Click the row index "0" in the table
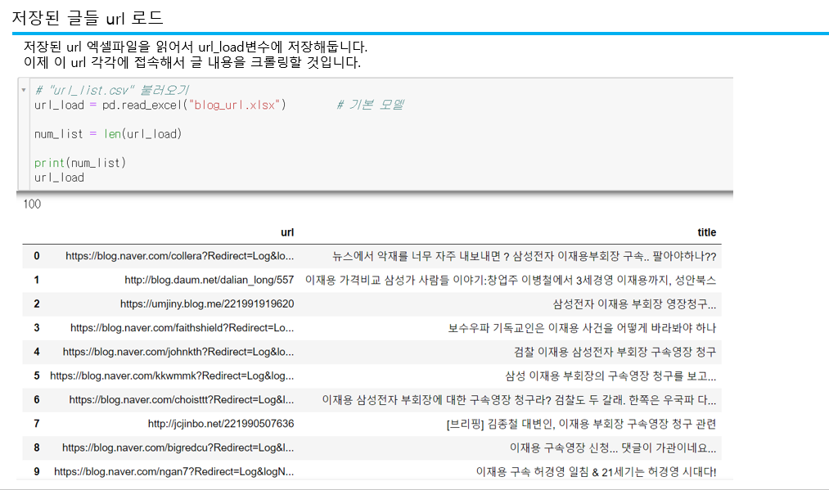The width and height of the screenshot is (829, 490). pyautogui.click(x=37, y=256)
